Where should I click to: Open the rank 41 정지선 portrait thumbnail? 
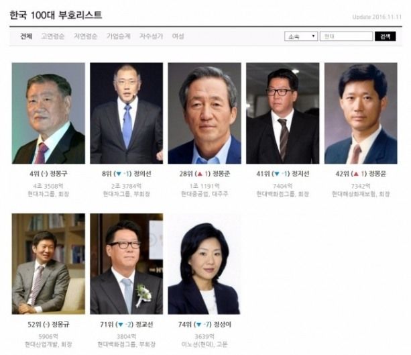(x=282, y=113)
